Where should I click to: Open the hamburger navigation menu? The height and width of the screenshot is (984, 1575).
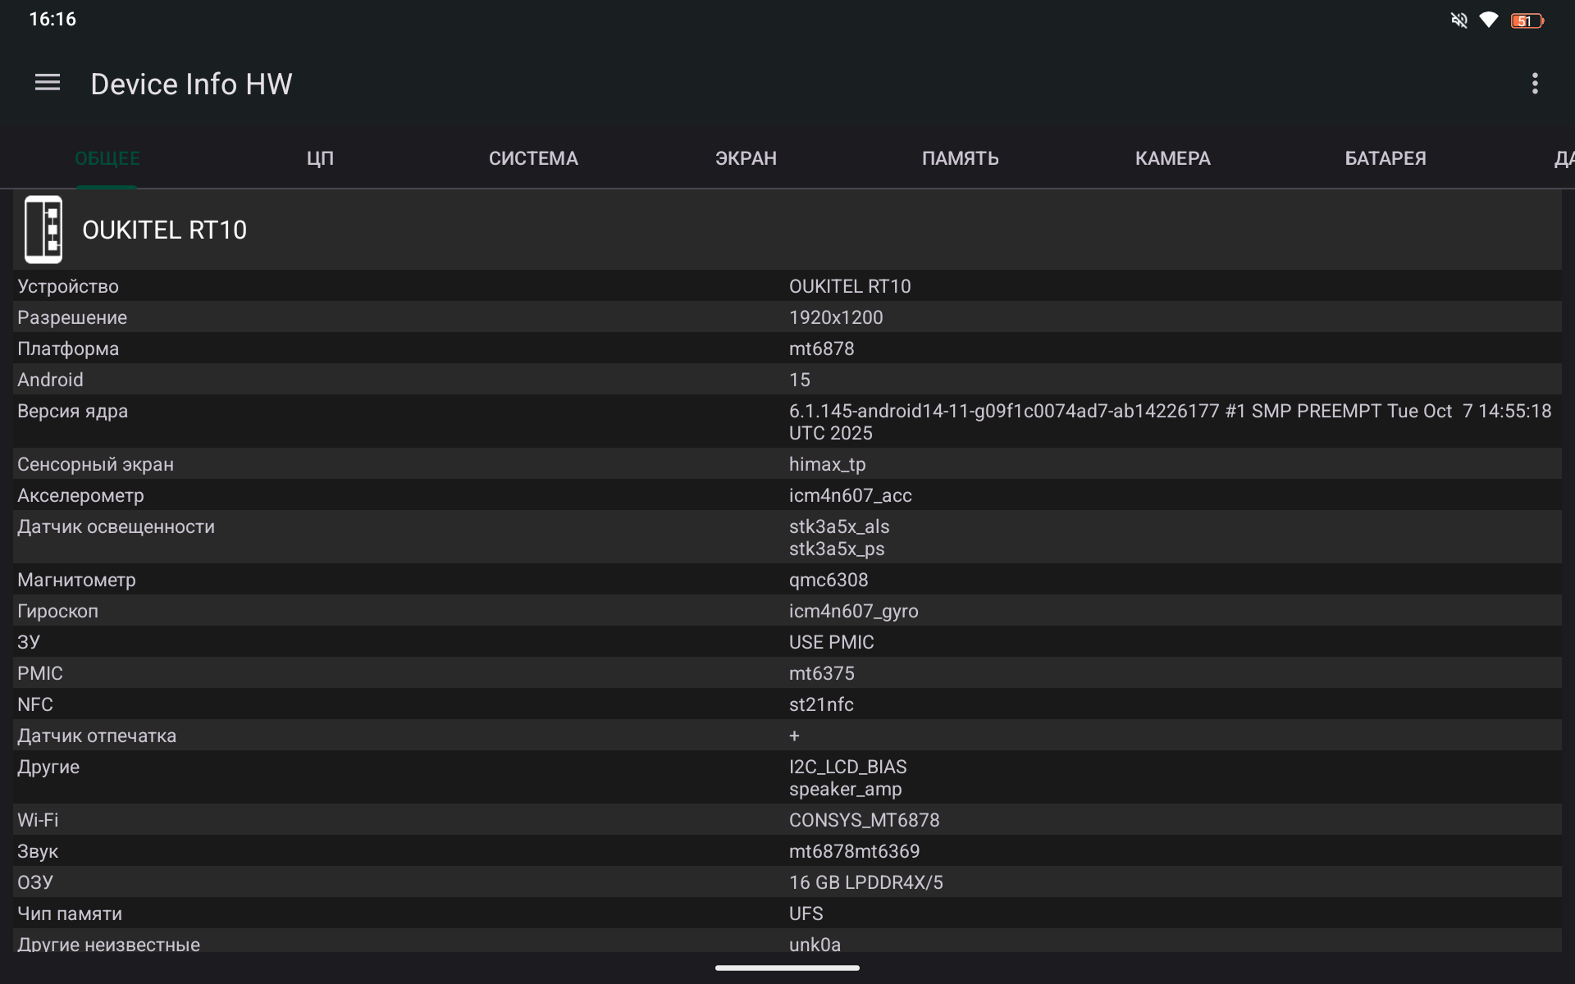pos(48,83)
